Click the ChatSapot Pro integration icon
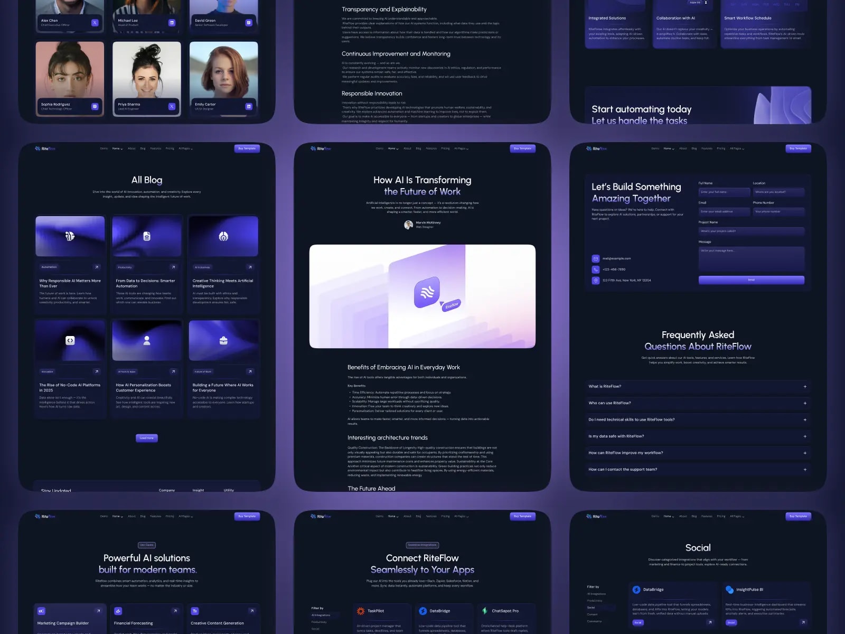Image resolution: width=845 pixels, height=634 pixels. pyautogui.click(x=485, y=611)
